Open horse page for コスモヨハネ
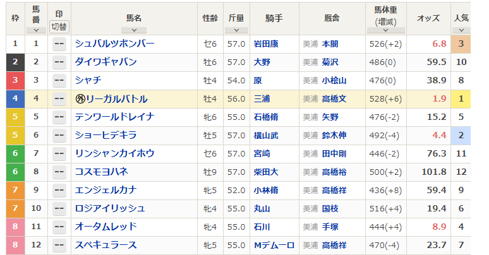 click(x=101, y=172)
